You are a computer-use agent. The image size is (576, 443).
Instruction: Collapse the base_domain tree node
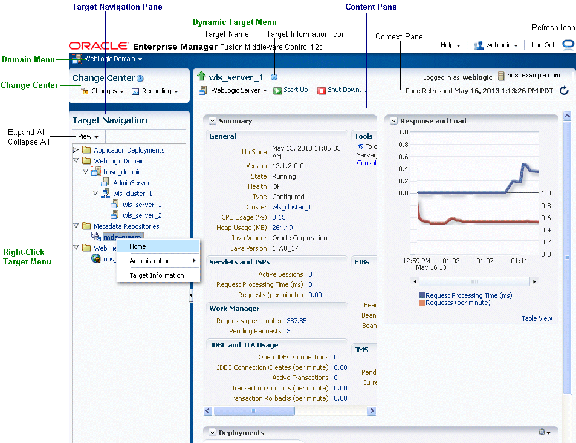coord(85,171)
